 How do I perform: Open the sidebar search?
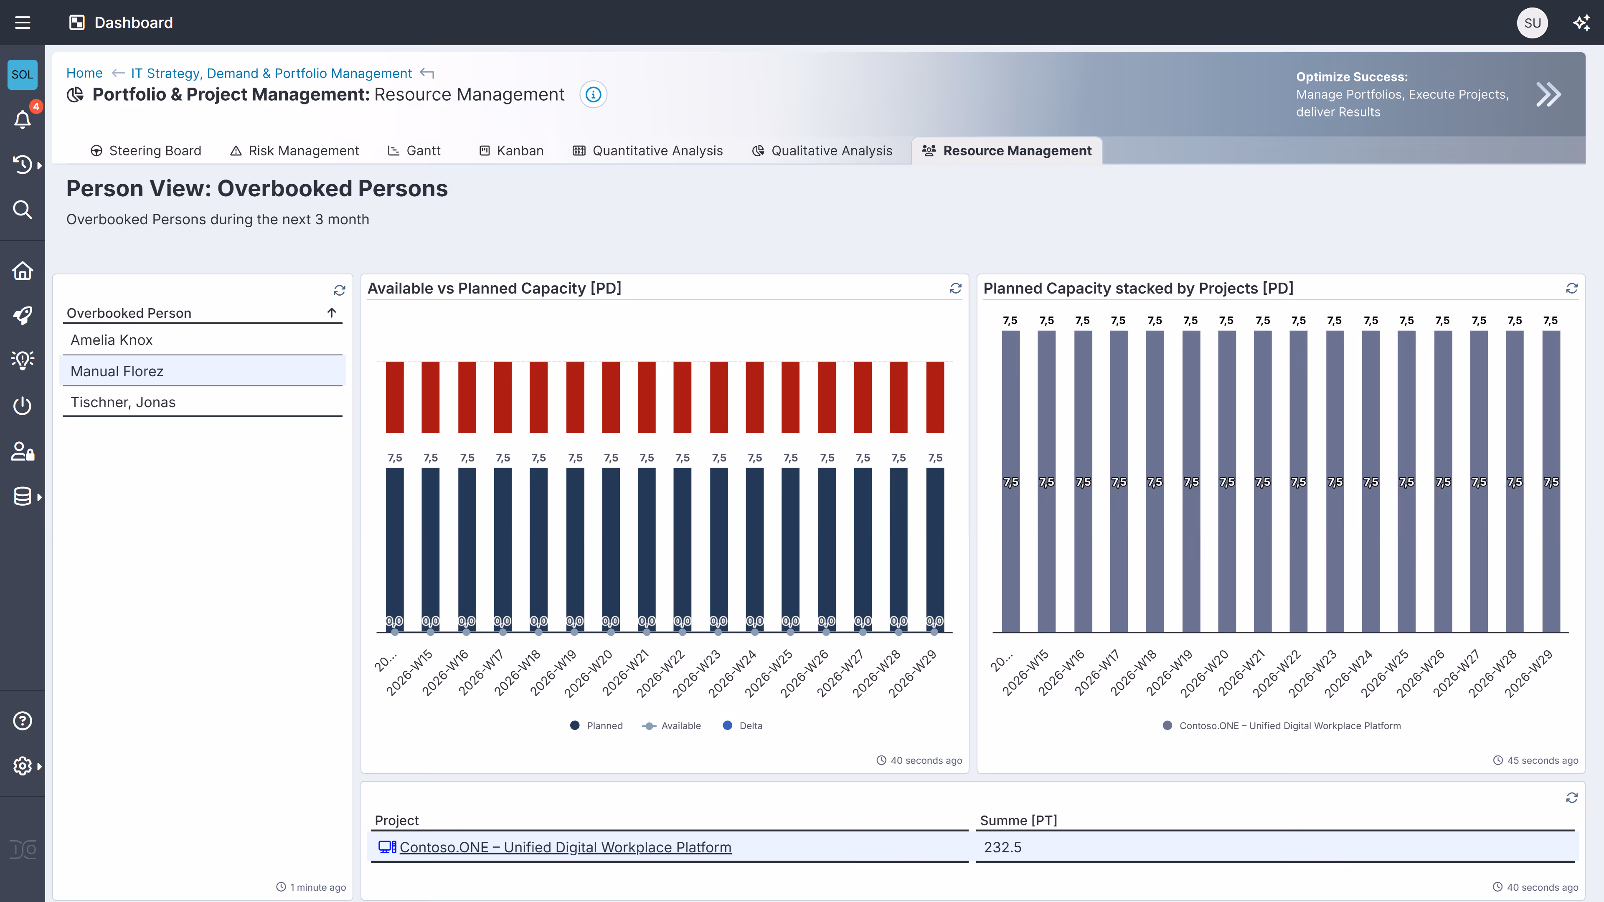click(23, 210)
